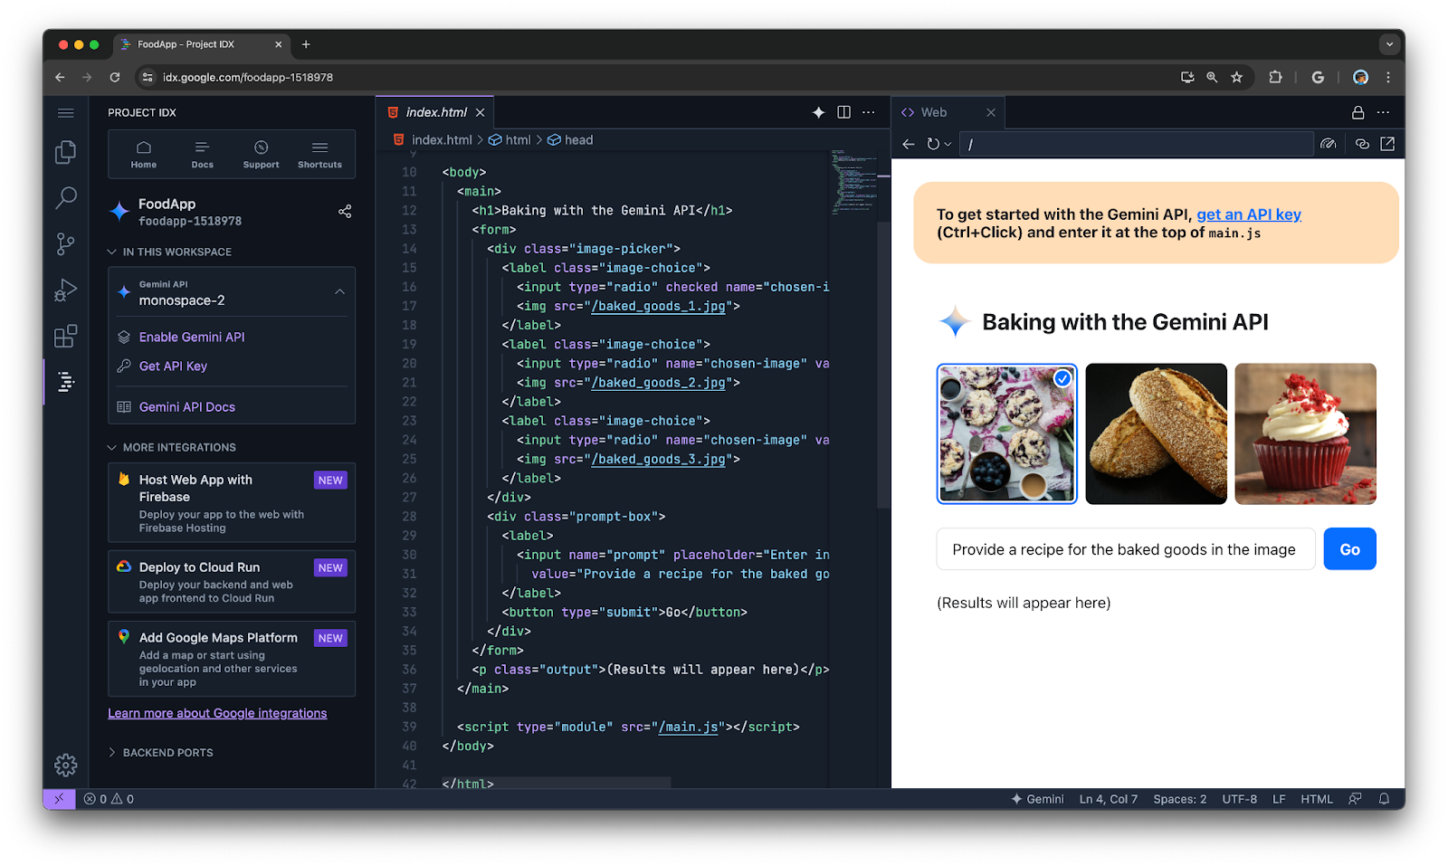Image resolution: width=1448 pixels, height=866 pixels.
Task: Click the recipe prompt input field
Action: (x=1125, y=549)
